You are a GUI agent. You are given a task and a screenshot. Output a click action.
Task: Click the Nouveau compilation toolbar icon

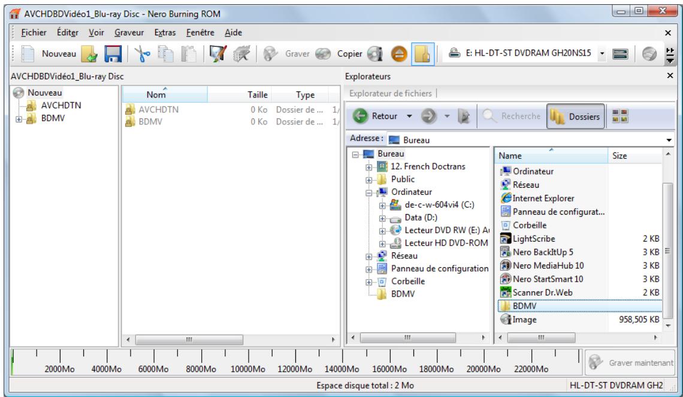click(28, 54)
